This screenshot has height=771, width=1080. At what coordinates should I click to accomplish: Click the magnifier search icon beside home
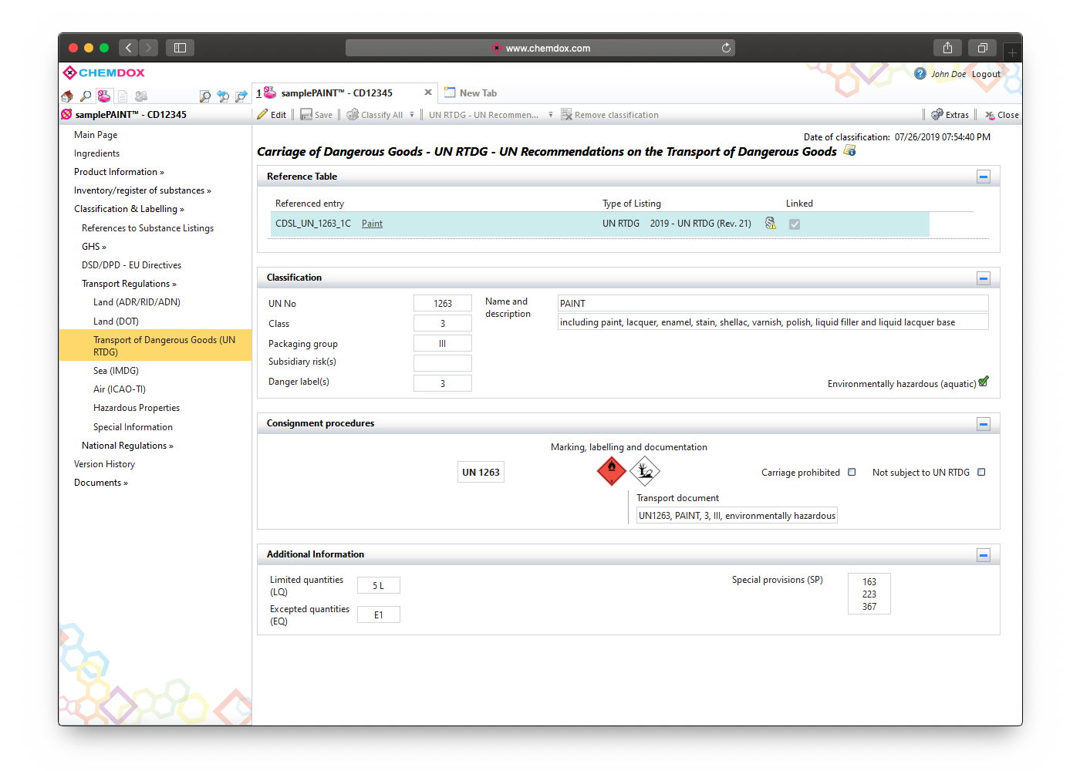coord(86,96)
